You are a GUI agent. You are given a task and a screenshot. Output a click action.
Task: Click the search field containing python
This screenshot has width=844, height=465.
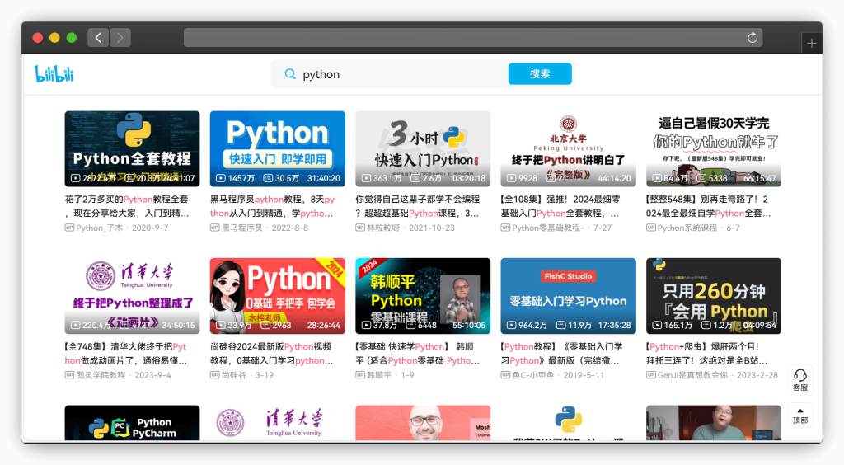pos(396,74)
